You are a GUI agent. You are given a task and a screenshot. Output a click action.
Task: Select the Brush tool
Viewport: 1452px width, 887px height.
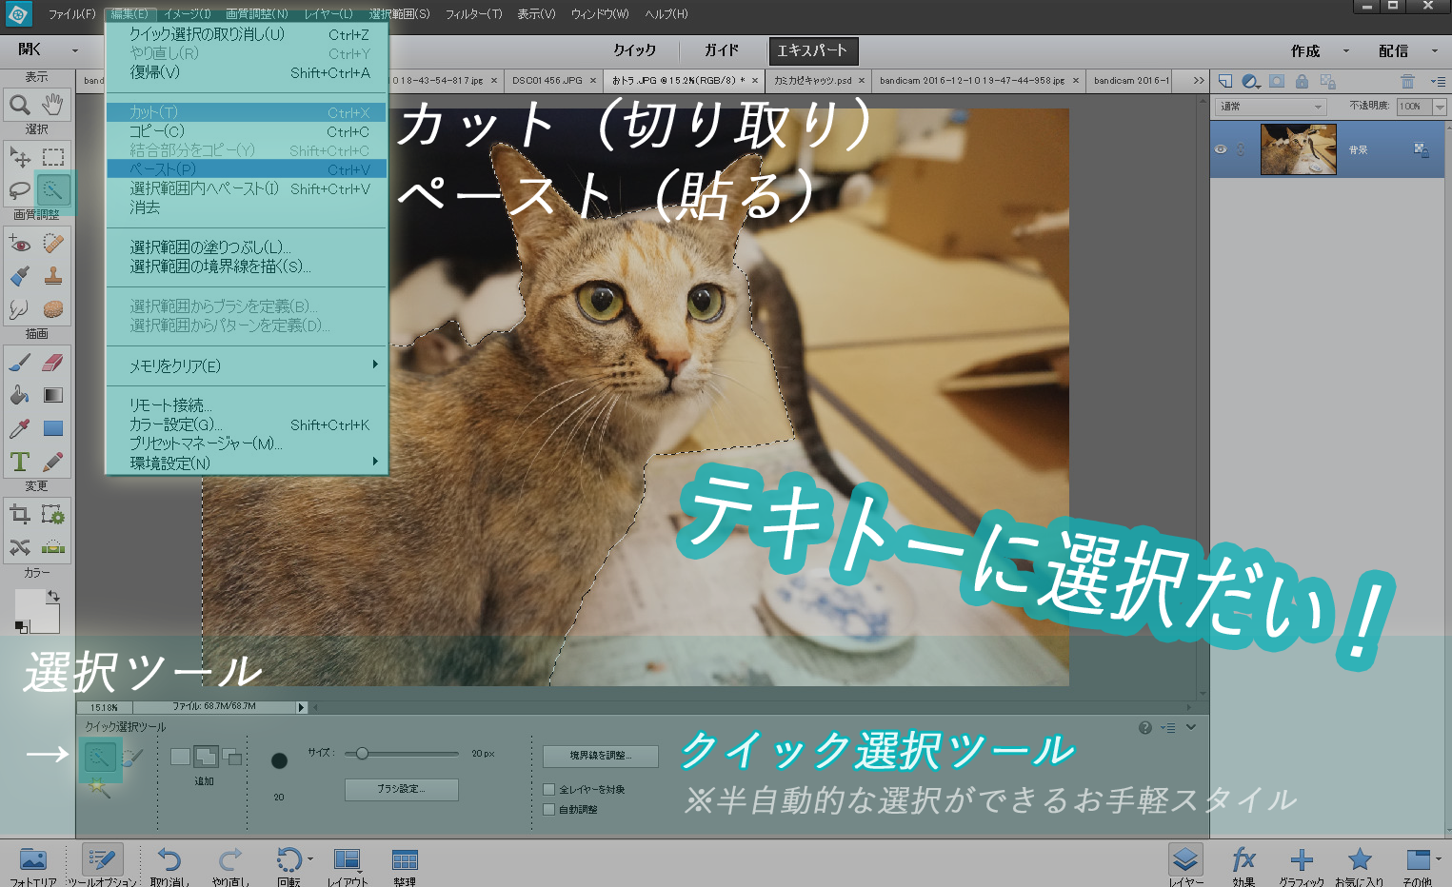tap(19, 362)
